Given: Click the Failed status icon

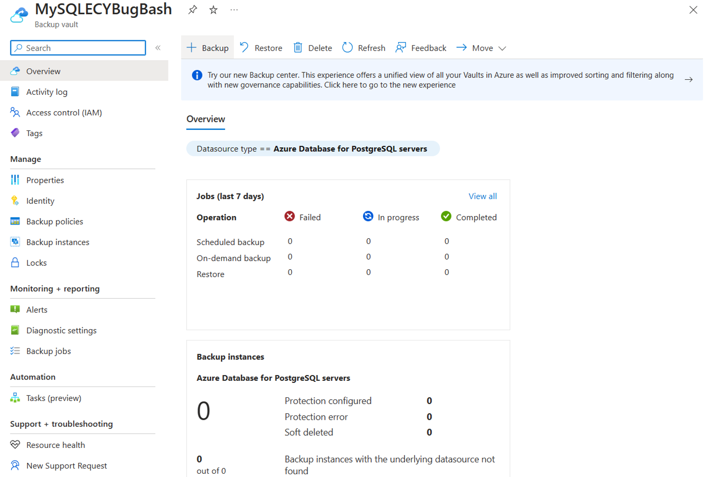Looking at the screenshot, I should pos(290,216).
